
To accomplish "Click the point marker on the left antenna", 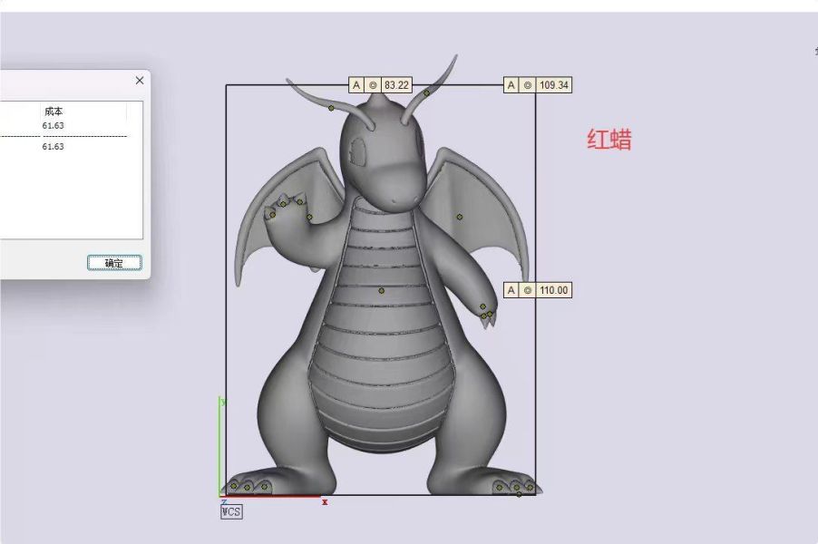I will pos(331,108).
